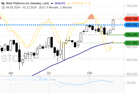Click the dark blue SMA(40) legend marker

(x=52, y=4)
